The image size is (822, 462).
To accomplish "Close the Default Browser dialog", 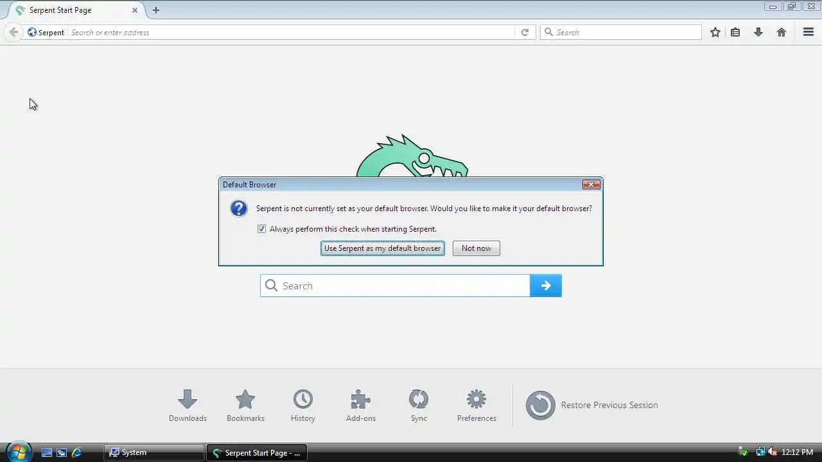I will 591,185.
